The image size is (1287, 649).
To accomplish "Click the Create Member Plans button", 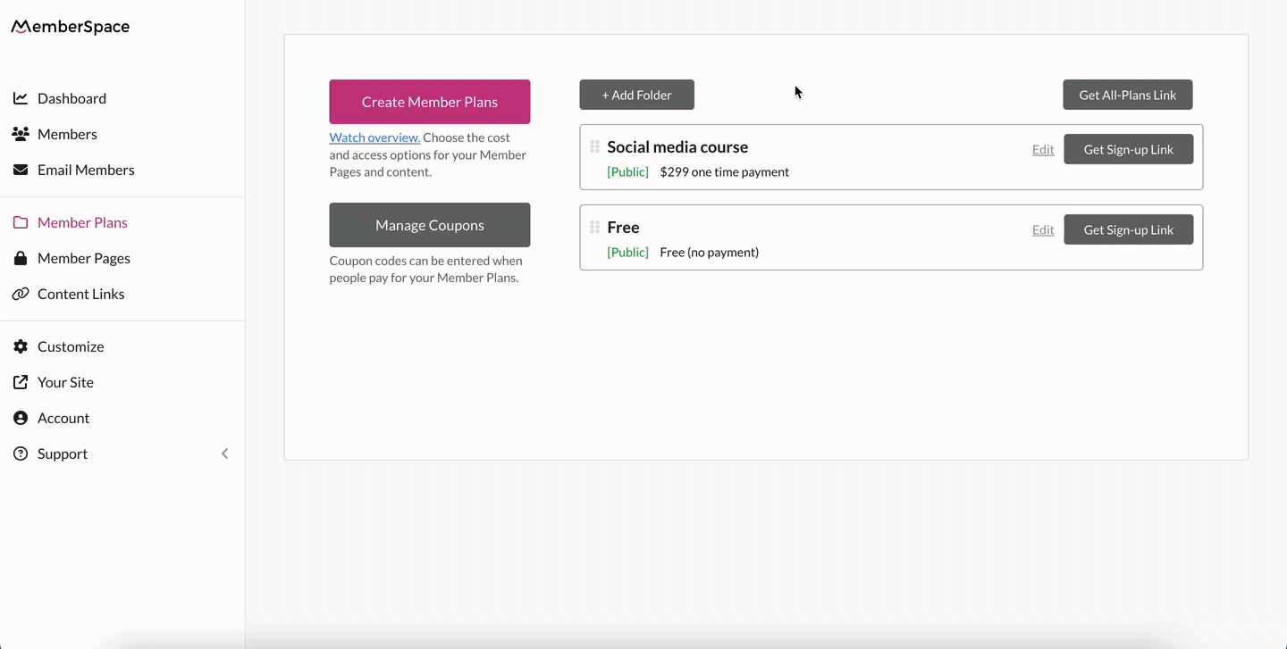I will click(x=429, y=101).
